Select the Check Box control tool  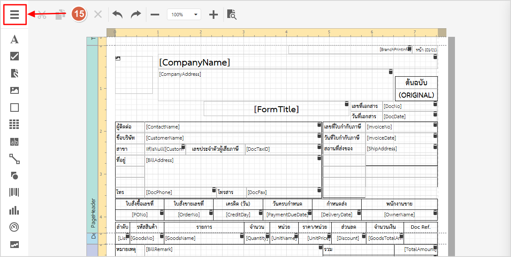pos(15,56)
